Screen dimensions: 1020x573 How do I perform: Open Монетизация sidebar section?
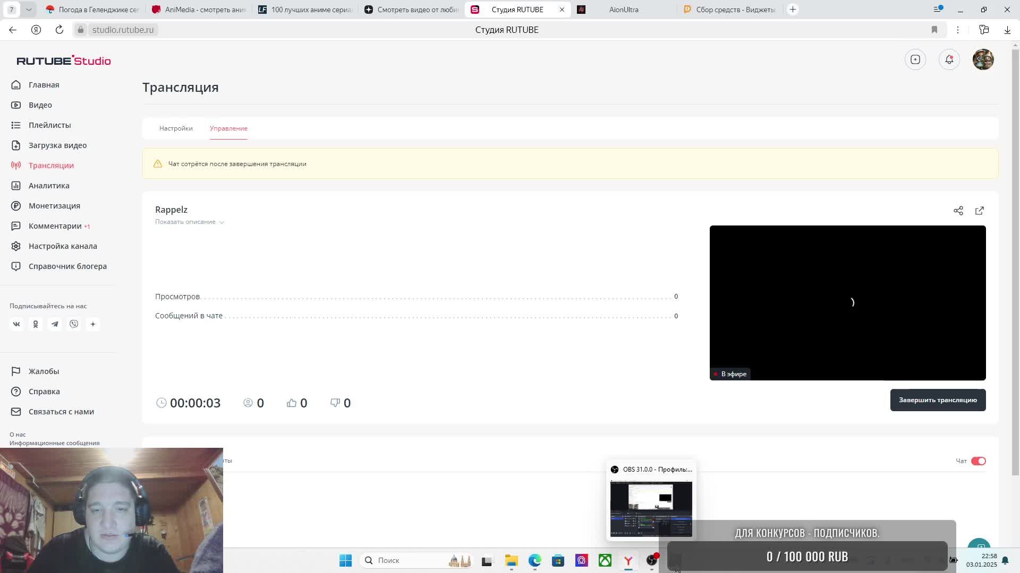click(54, 206)
